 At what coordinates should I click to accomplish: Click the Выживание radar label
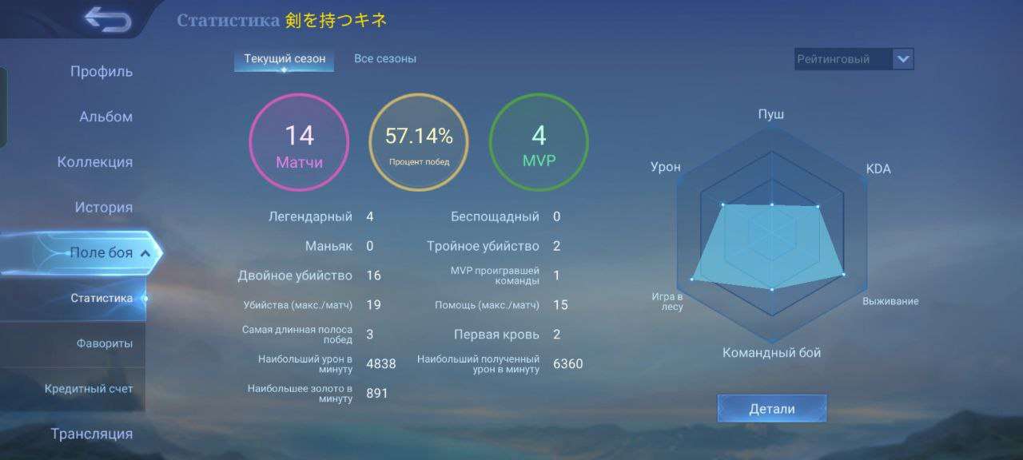890,302
